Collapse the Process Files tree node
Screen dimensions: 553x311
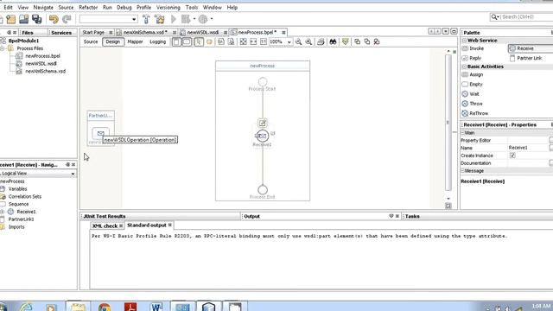3,48
